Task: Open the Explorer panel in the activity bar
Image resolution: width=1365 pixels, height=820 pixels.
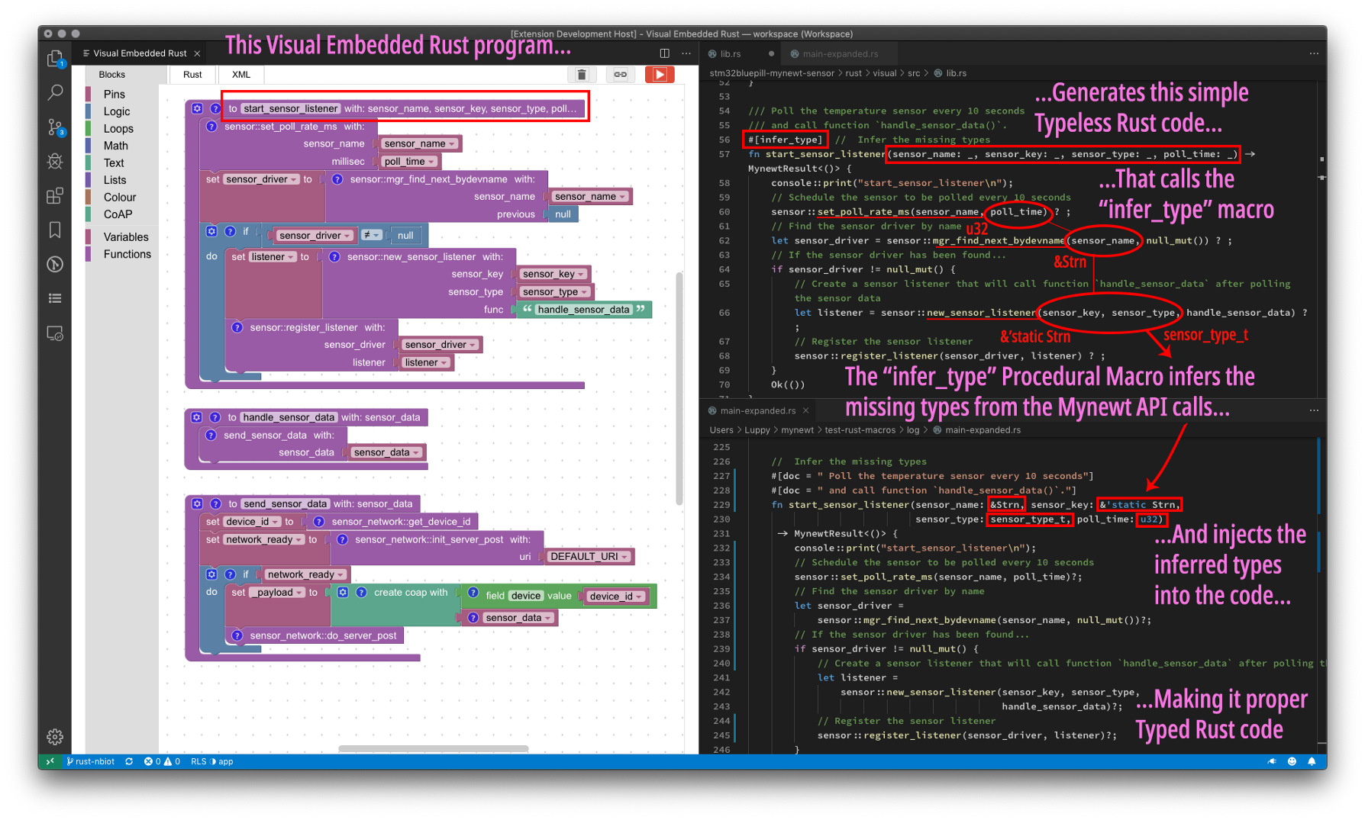Action: pyautogui.click(x=54, y=58)
